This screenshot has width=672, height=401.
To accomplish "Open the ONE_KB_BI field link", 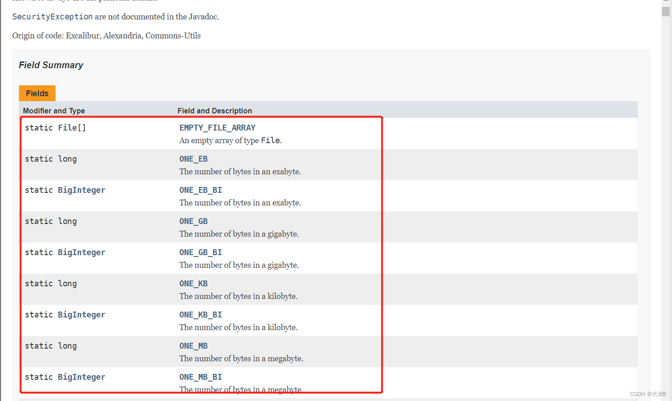I will coord(201,315).
